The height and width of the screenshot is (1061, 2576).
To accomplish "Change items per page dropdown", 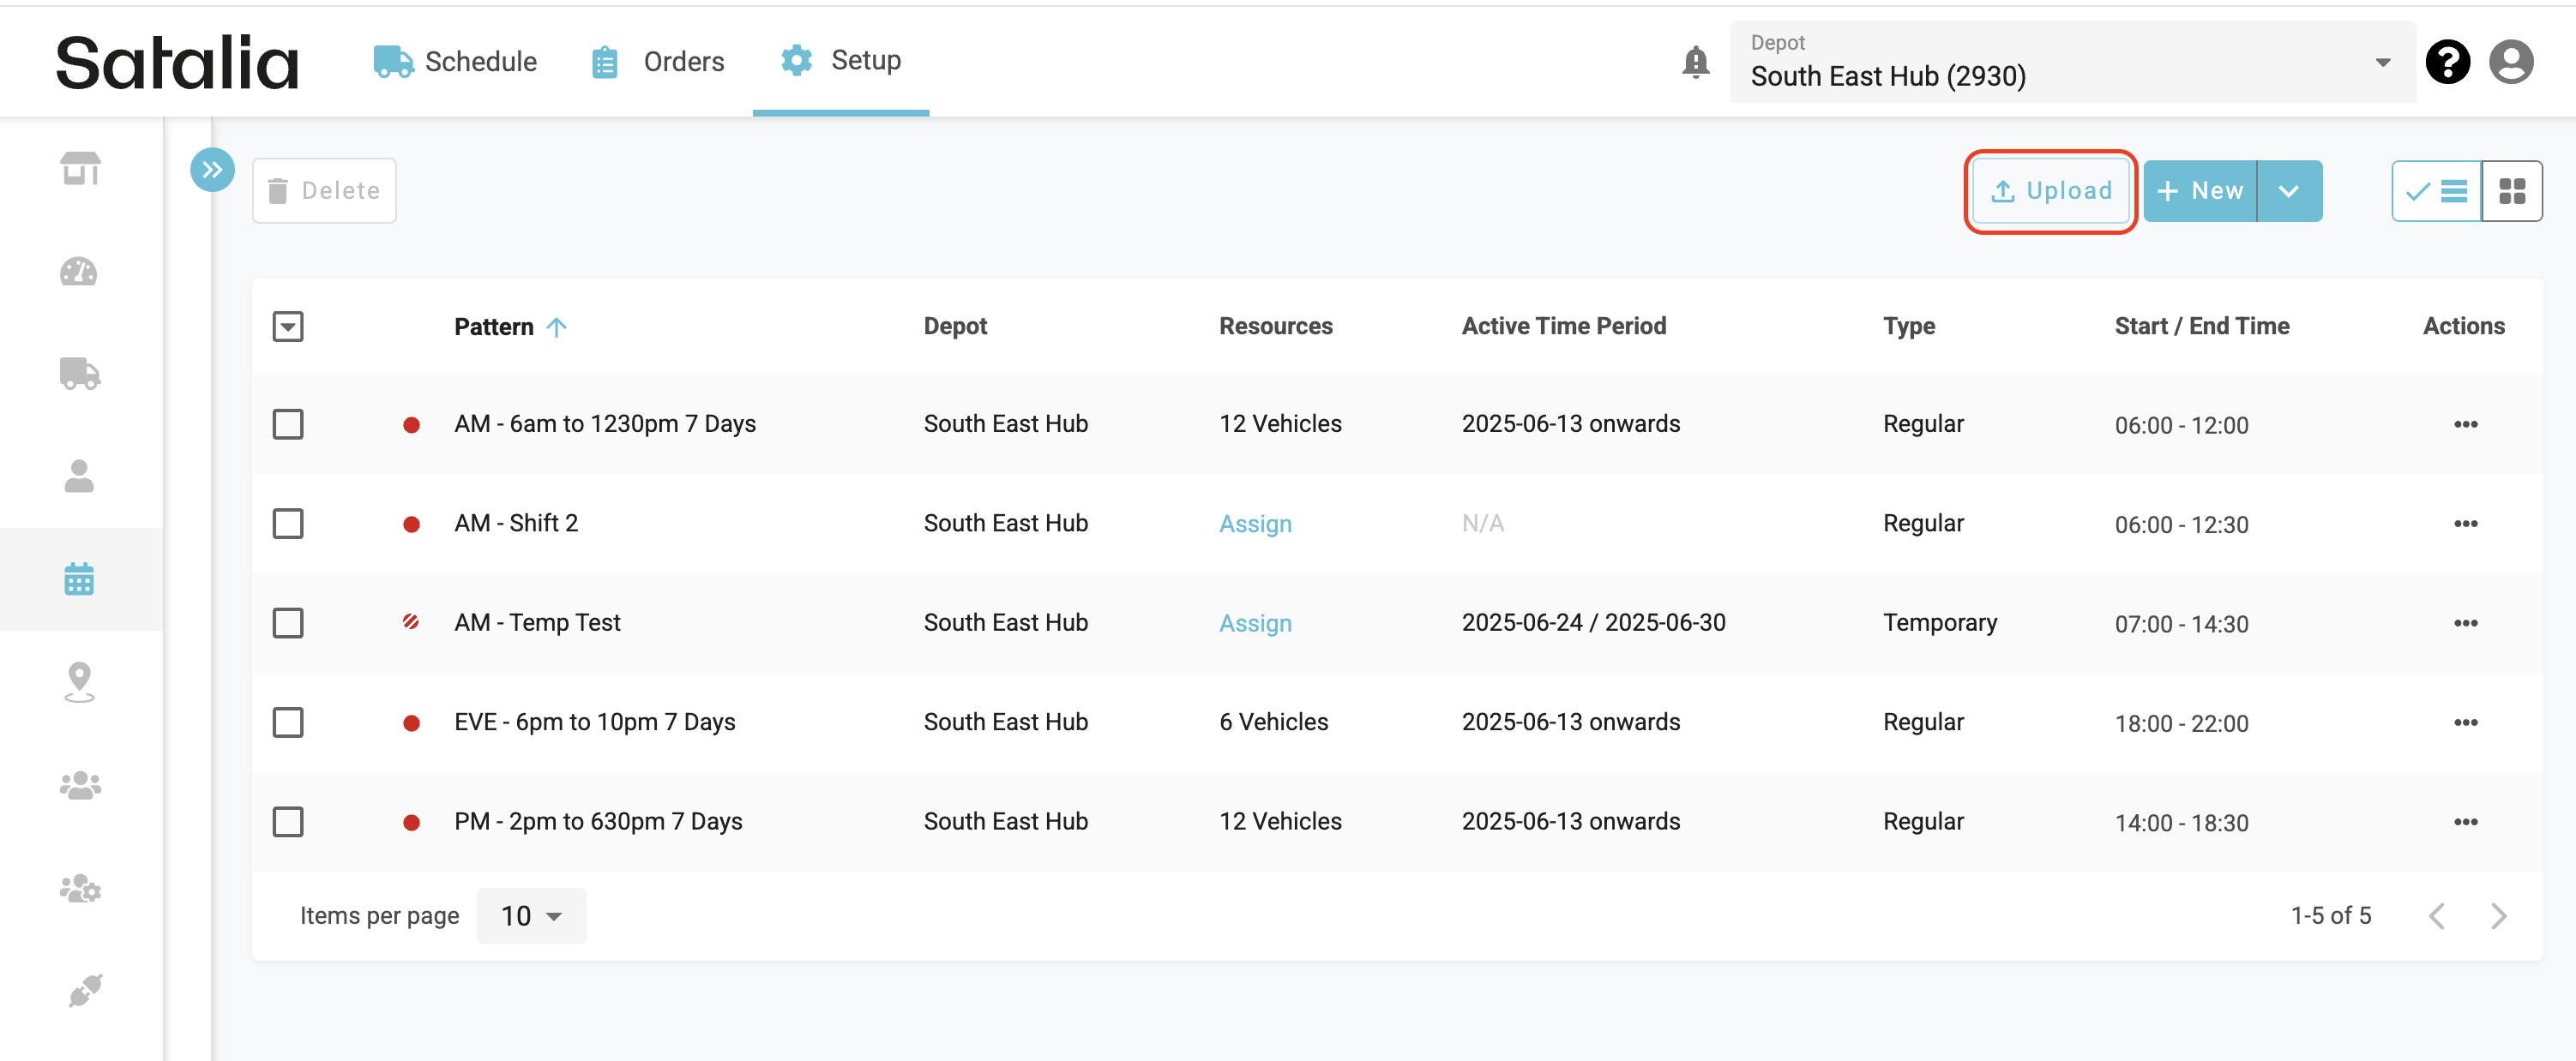I will 531,915.
